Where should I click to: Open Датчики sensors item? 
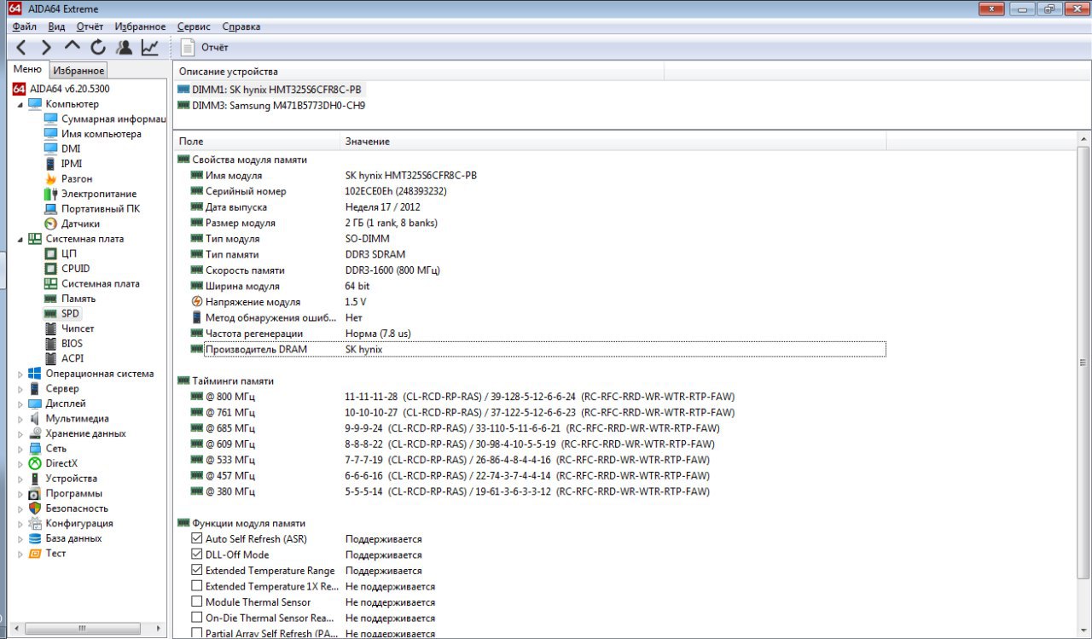[72, 224]
